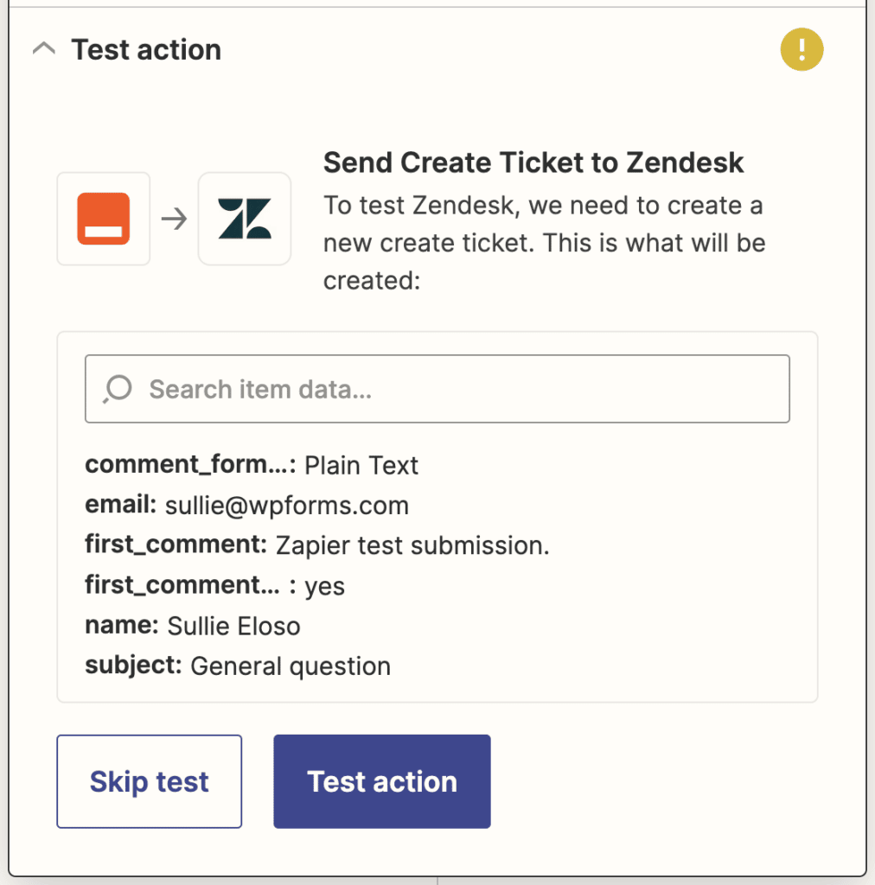Screen dimensions: 875x885
Task: Click the truncated comment_form... field label
Action: coord(190,464)
